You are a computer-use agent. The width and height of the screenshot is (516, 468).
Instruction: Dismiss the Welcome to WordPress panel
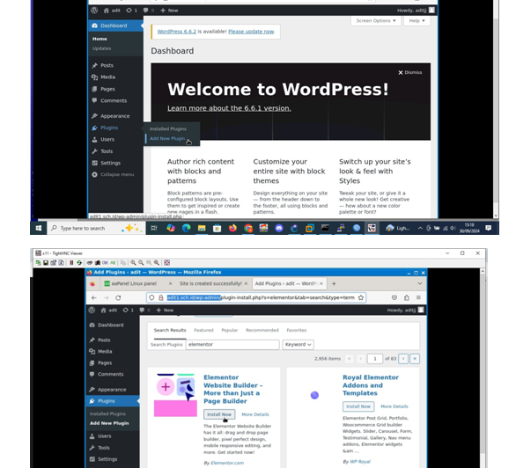[409, 72]
